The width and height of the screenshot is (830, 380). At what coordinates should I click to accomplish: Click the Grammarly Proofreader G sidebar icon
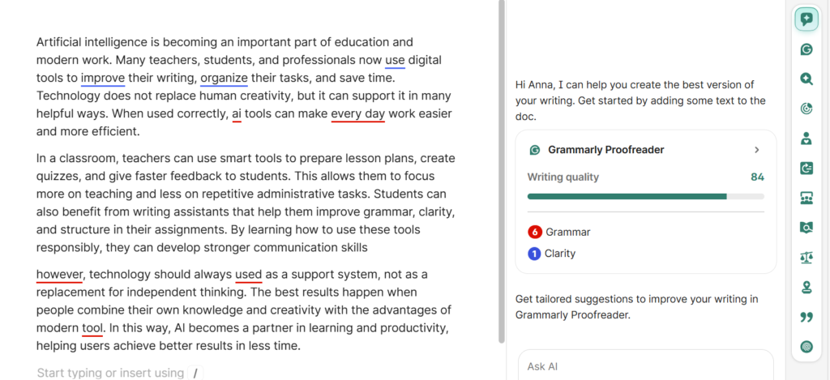click(806, 49)
